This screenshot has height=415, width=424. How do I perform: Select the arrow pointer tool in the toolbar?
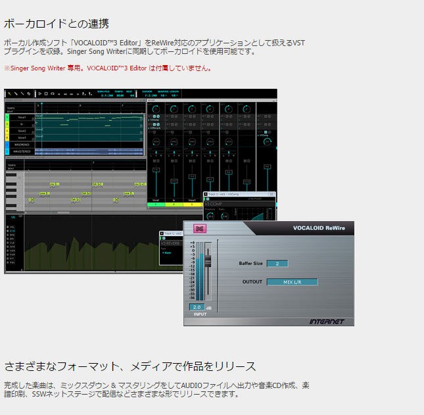[9, 93]
